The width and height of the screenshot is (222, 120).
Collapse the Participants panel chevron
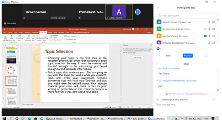point(158,8)
